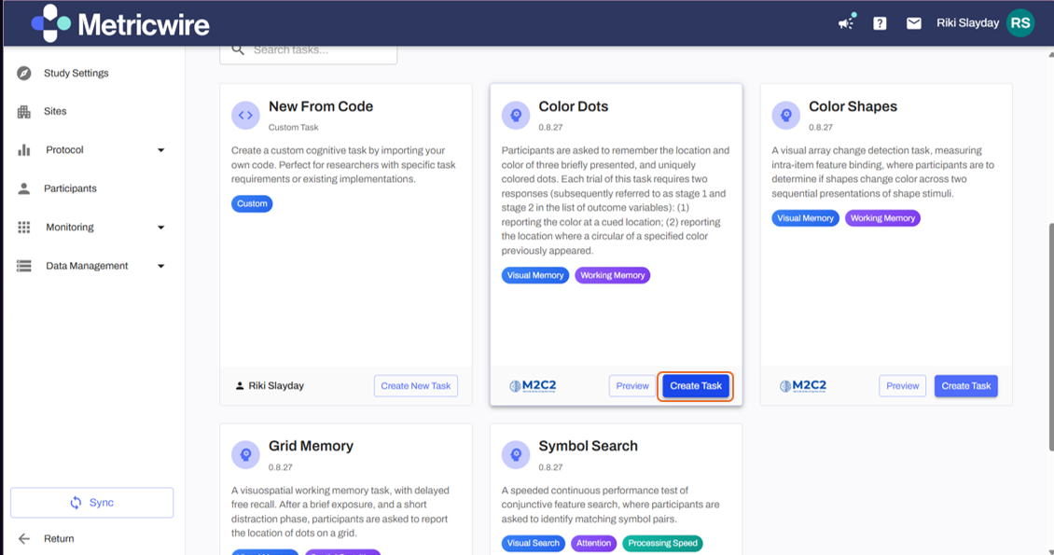1054x555 pixels.
Task: Click the Study Settings compass icon
Action: pos(24,73)
